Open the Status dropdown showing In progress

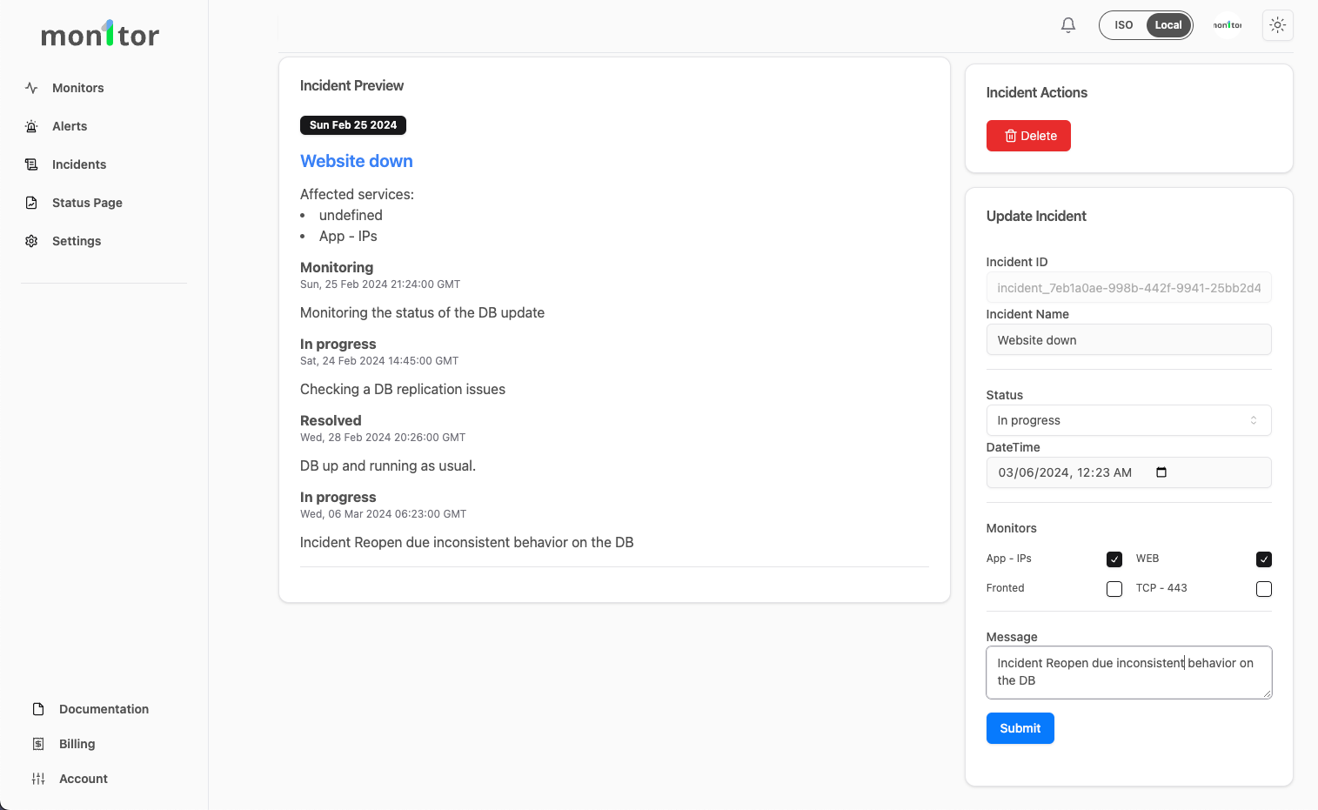tap(1128, 420)
